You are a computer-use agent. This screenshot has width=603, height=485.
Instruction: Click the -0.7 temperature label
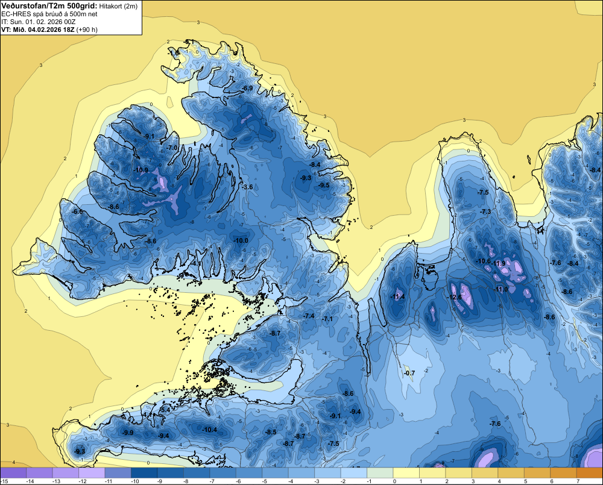[409, 373]
